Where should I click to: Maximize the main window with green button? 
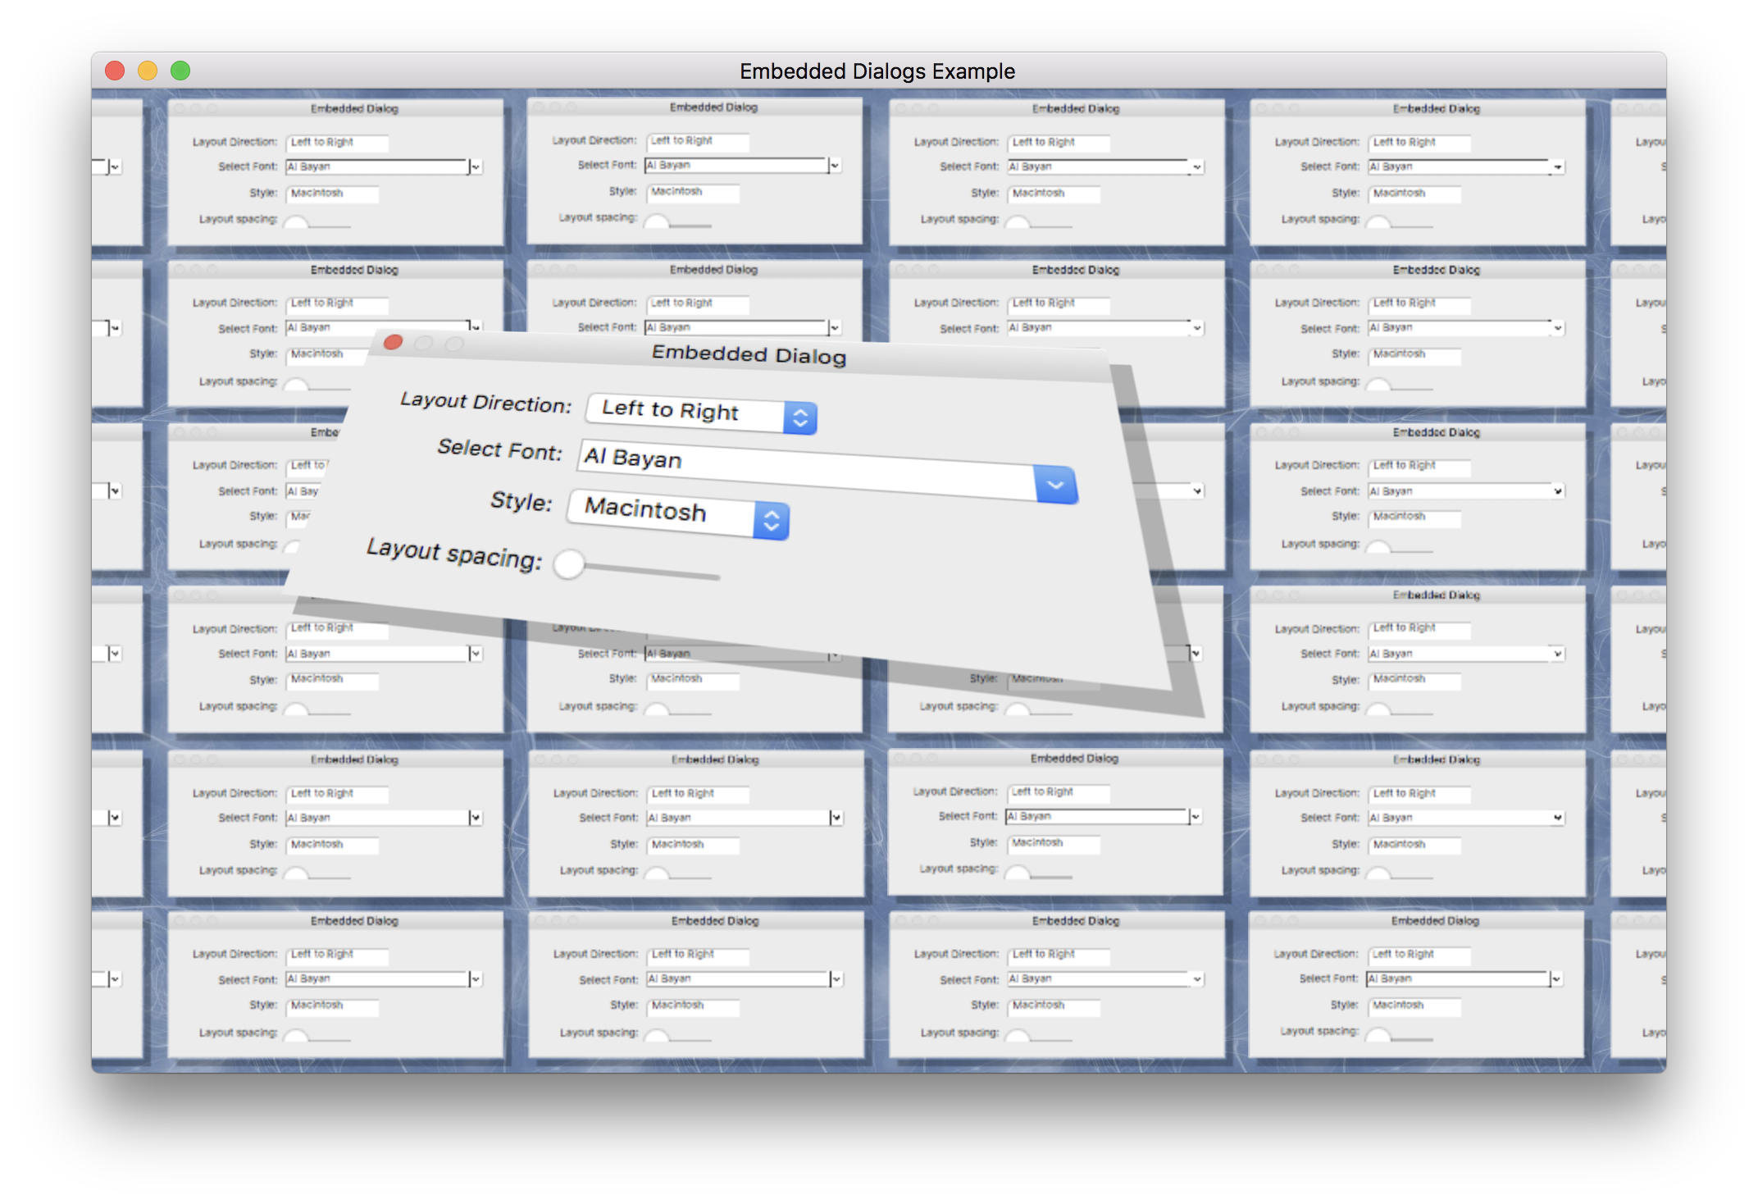coord(180,71)
